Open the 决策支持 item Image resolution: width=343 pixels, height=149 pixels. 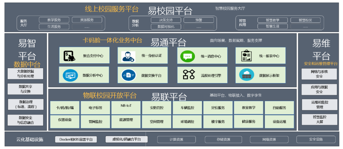166,20
